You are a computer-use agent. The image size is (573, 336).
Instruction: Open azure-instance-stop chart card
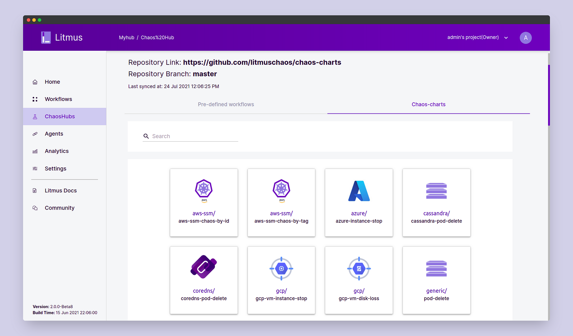click(x=359, y=203)
